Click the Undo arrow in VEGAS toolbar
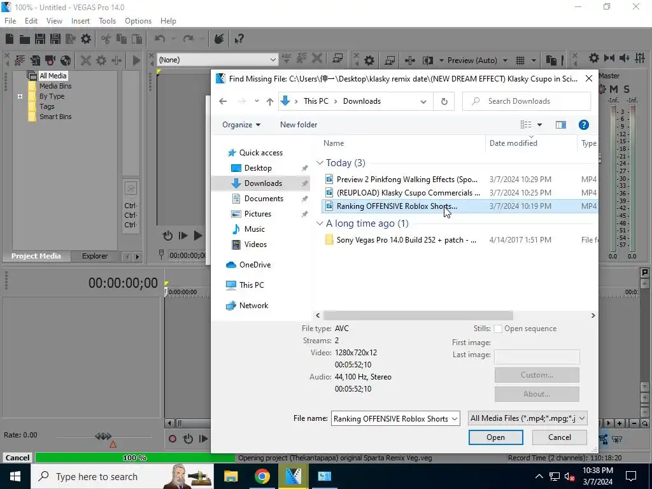This screenshot has height=489, width=652. (x=160, y=39)
